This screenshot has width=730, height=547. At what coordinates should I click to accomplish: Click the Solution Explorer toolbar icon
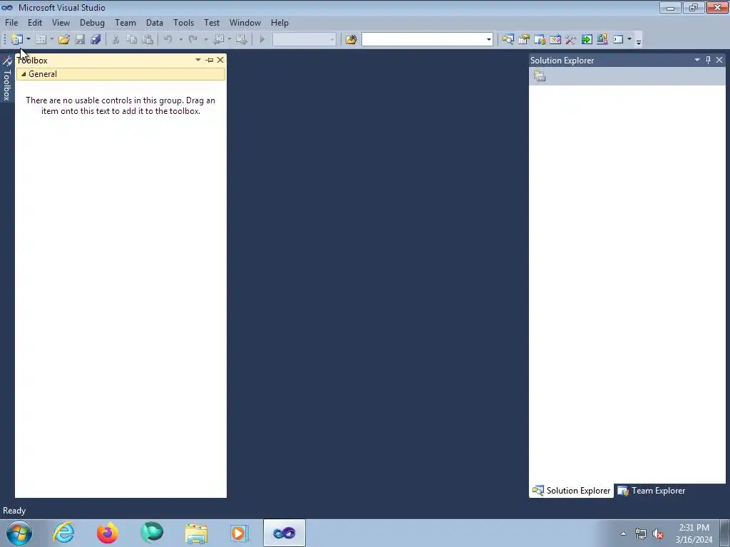[x=508, y=40]
